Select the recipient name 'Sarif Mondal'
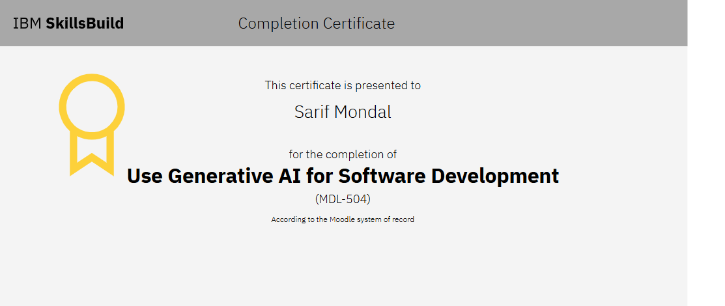Screen dimensions: 725x306 (x=343, y=112)
